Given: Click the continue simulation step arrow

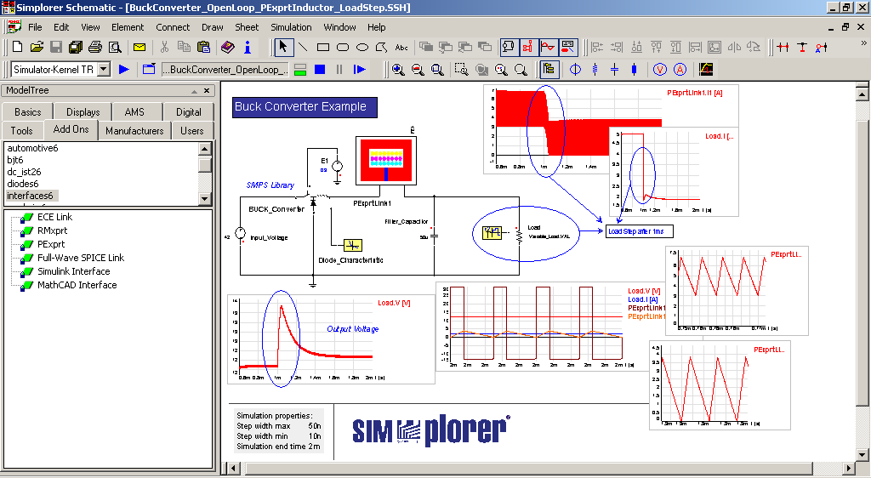Looking at the screenshot, I should click(x=360, y=70).
